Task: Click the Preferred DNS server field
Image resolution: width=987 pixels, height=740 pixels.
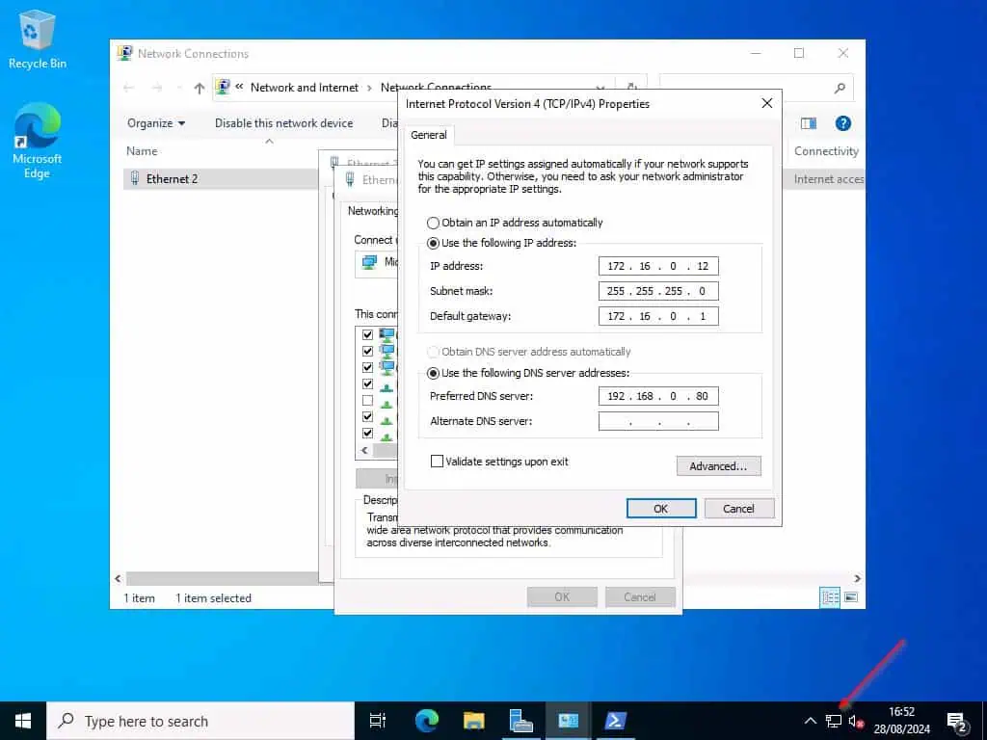Action: pyautogui.click(x=658, y=396)
